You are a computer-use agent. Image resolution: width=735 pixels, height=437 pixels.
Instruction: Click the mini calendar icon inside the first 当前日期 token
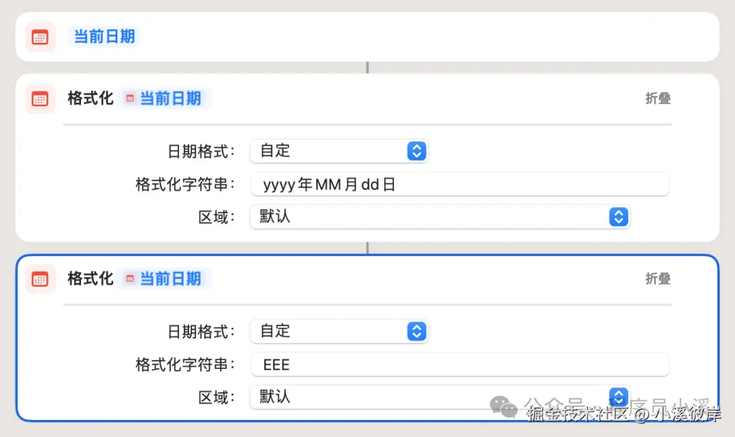(129, 98)
